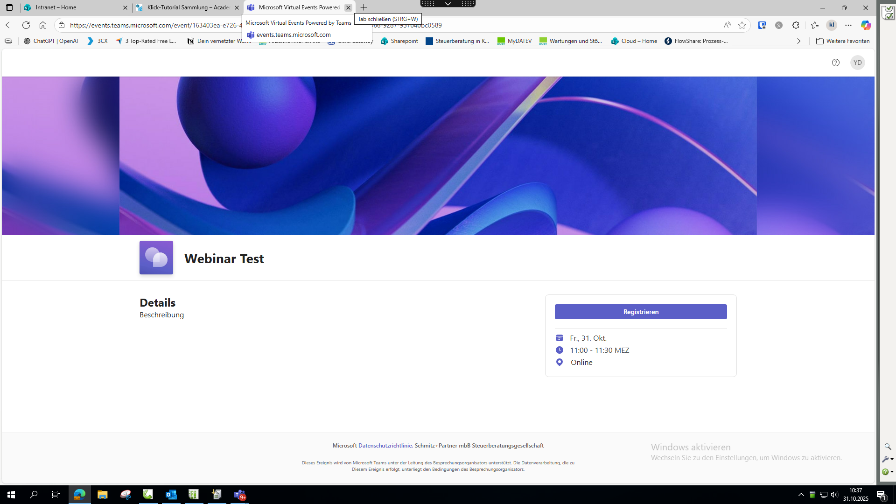Click the Datenschutzrichtlinie link

pos(385,446)
